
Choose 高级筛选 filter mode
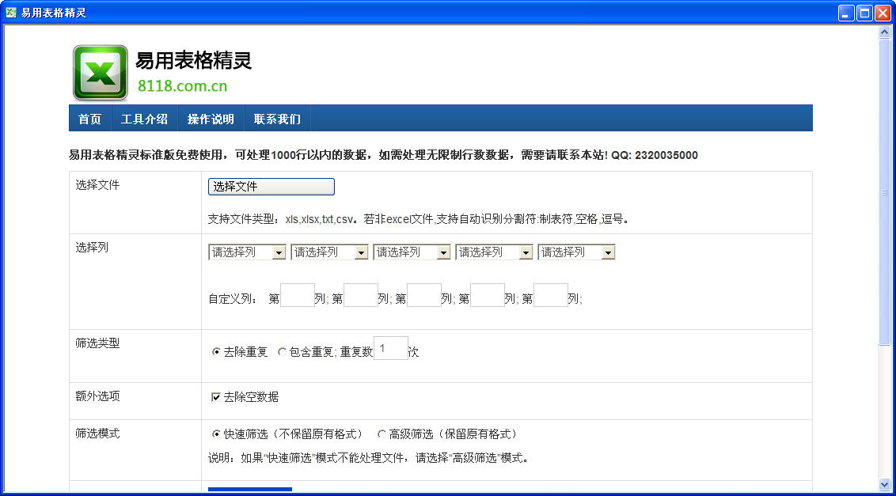point(382,434)
